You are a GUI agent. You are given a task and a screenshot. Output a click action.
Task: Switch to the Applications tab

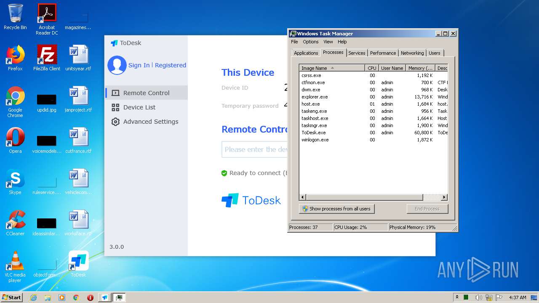click(x=306, y=53)
